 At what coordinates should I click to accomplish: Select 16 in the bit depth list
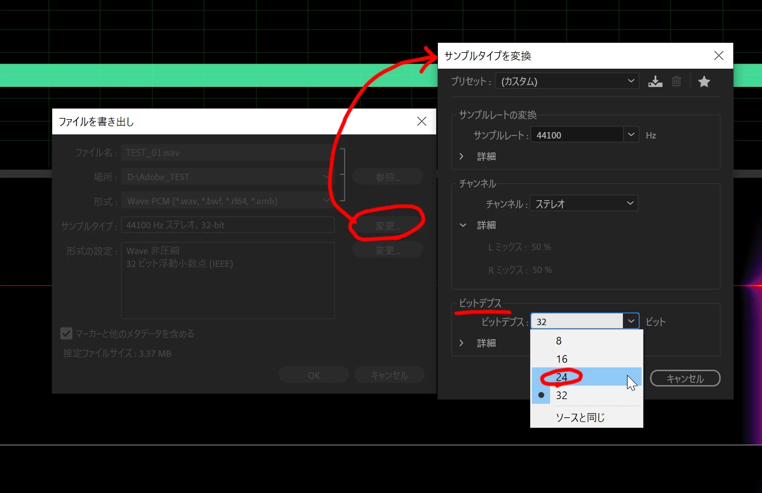(x=586, y=359)
